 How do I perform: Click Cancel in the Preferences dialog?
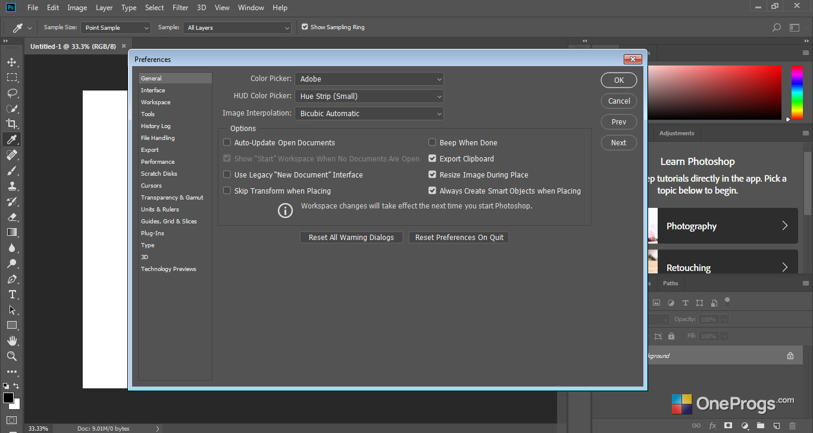619,101
